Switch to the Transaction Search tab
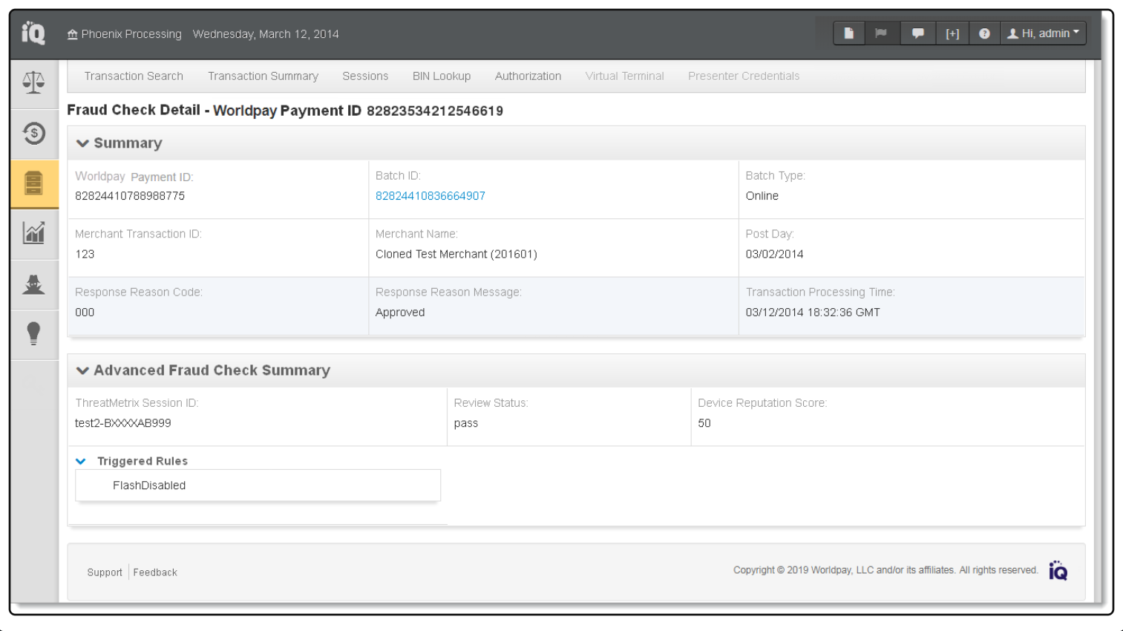 (x=134, y=76)
